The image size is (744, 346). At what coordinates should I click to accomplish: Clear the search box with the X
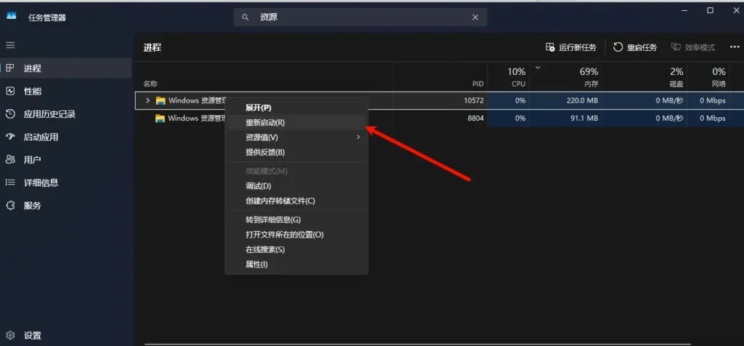(x=475, y=17)
